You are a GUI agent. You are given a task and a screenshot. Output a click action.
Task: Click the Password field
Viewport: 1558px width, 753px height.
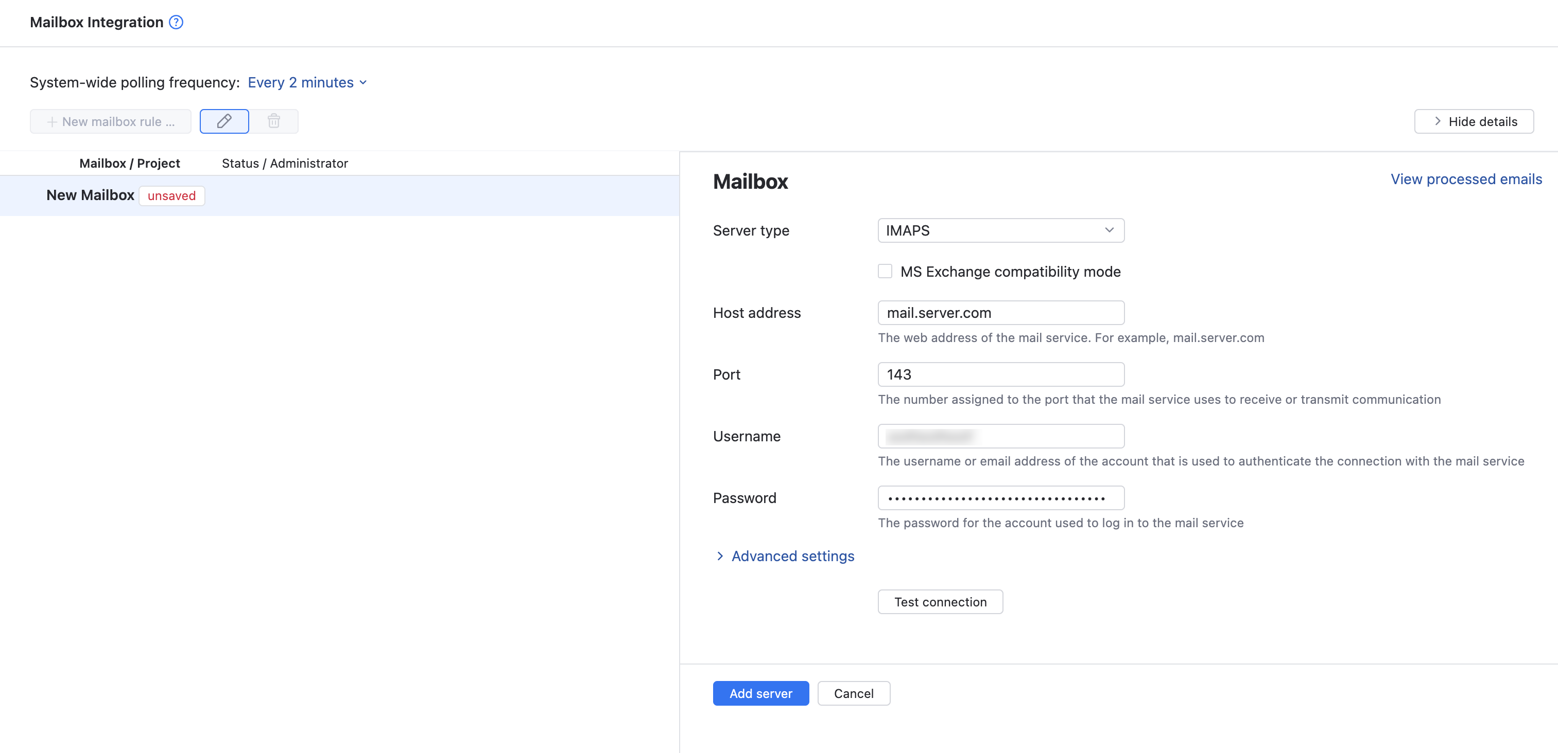coord(1000,497)
